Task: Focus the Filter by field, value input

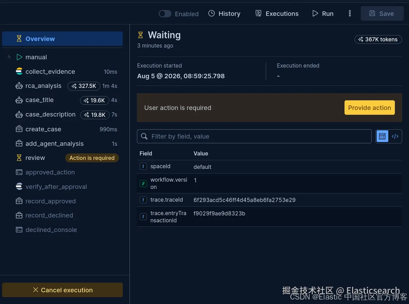Action: pyautogui.click(x=254, y=136)
